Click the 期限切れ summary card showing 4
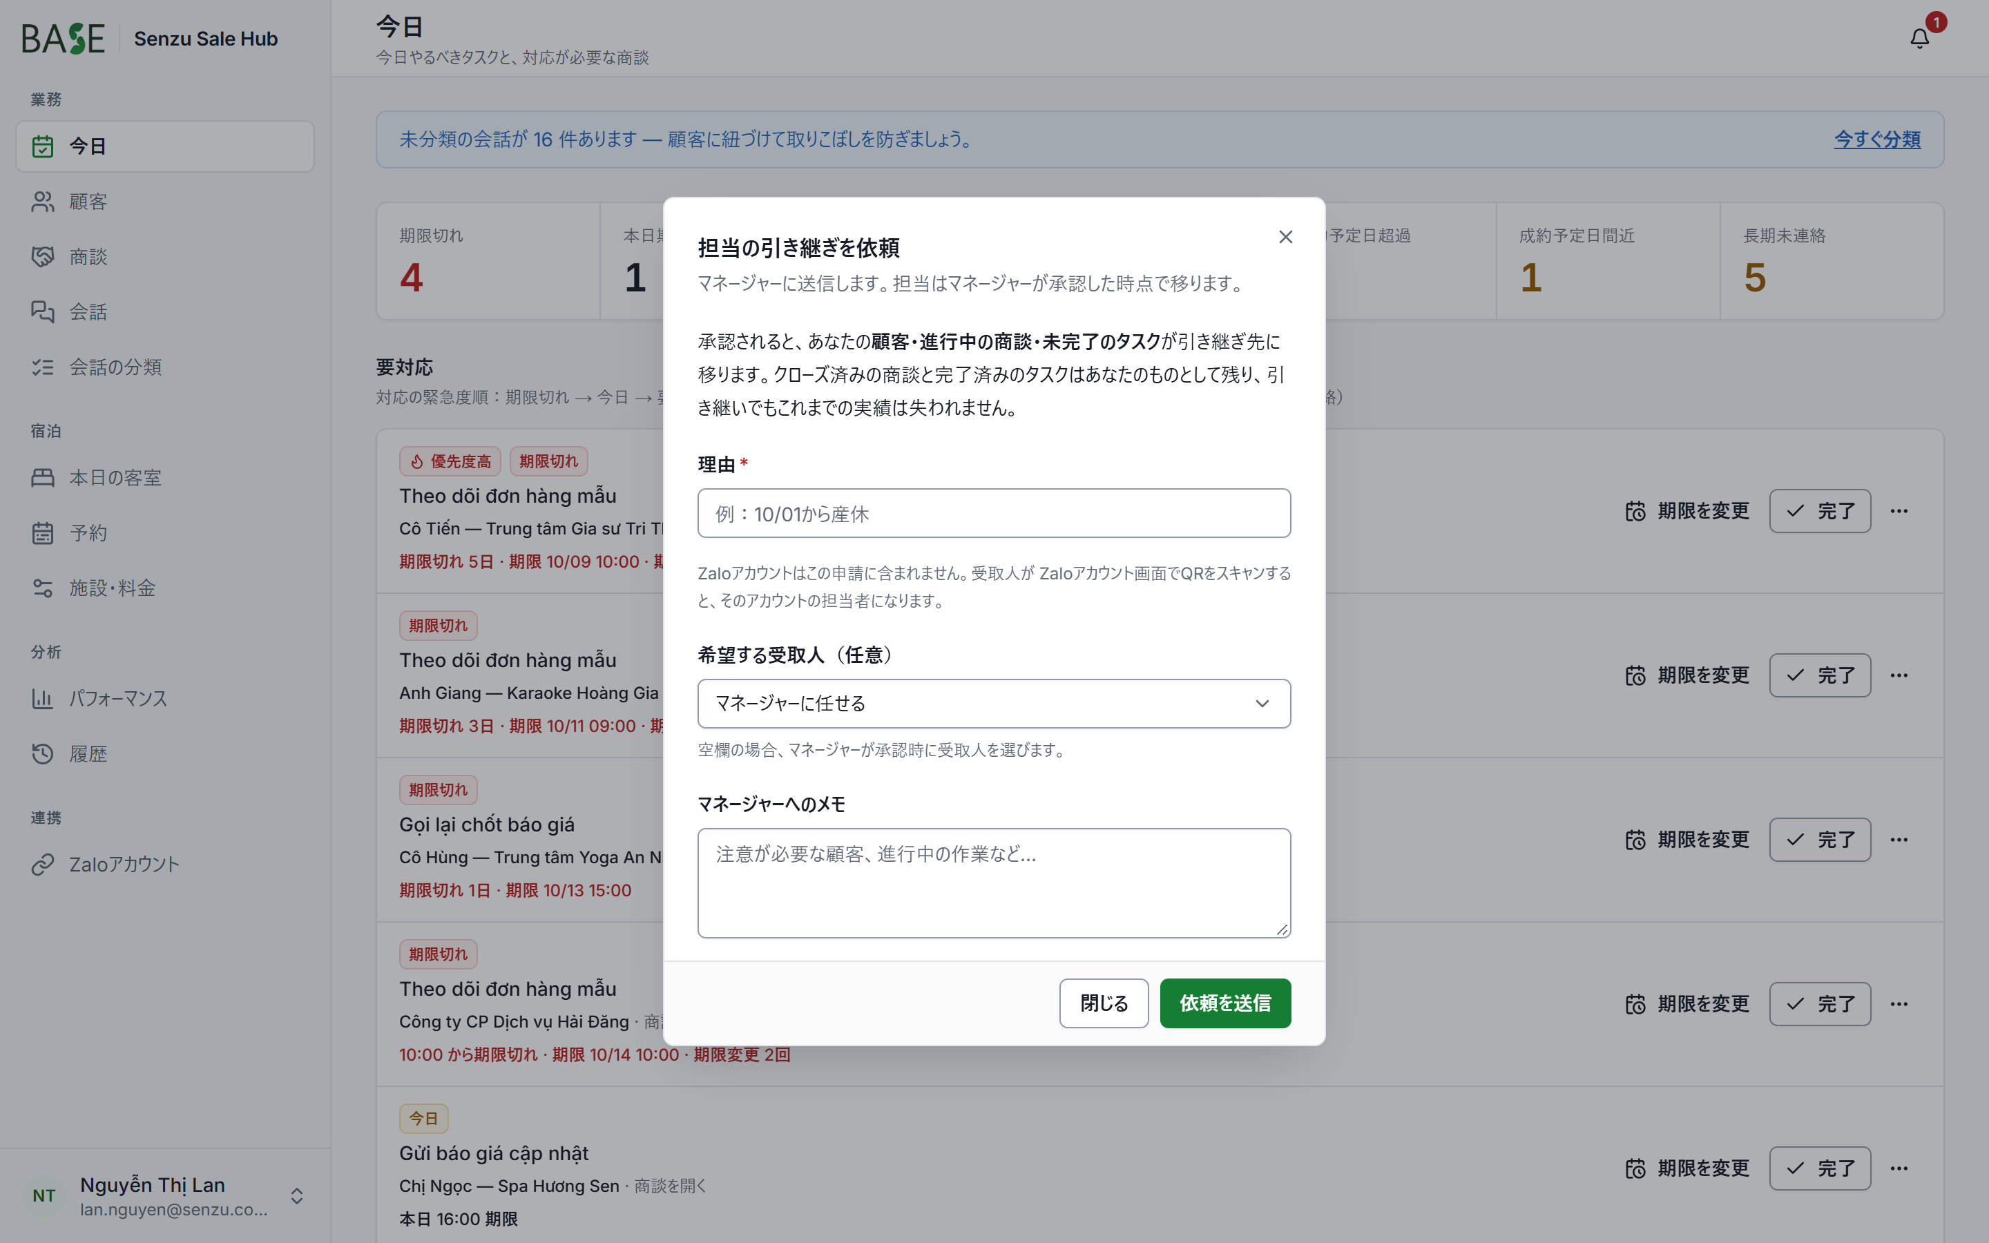The width and height of the screenshot is (1989, 1243). pos(488,262)
